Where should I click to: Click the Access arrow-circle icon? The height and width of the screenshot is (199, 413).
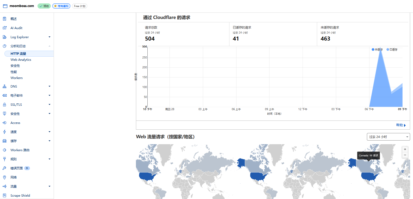point(4,123)
